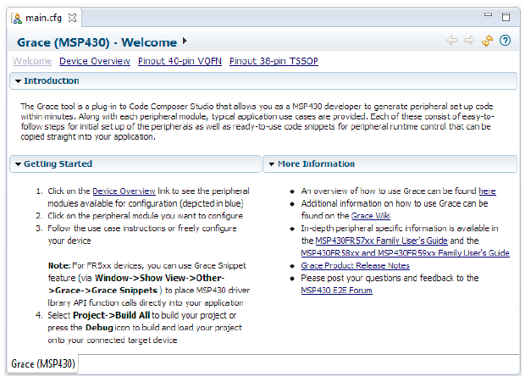Close the main.cfg editor tab
The image size is (531, 382).
72,18
